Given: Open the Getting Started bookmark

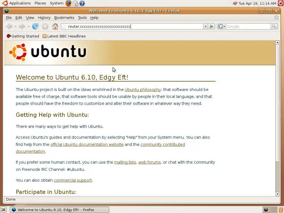Looking at the screenshot, I should (23, 36).
